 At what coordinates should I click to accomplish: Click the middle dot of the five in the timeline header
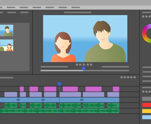click(x=128, y=77)
